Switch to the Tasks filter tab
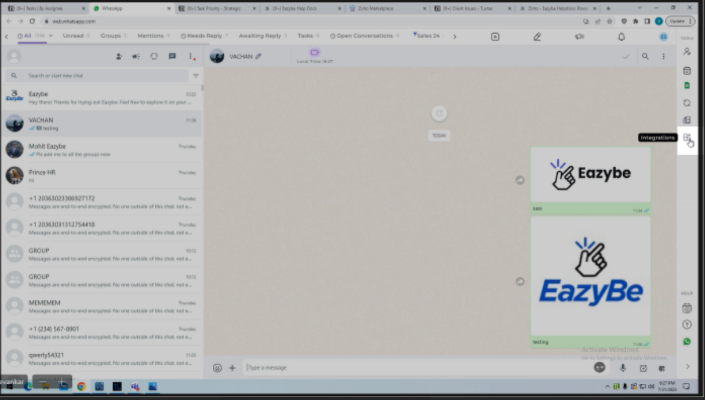 308,36
